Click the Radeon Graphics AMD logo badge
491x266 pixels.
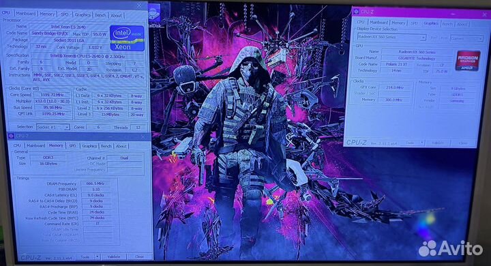point(468,61)
